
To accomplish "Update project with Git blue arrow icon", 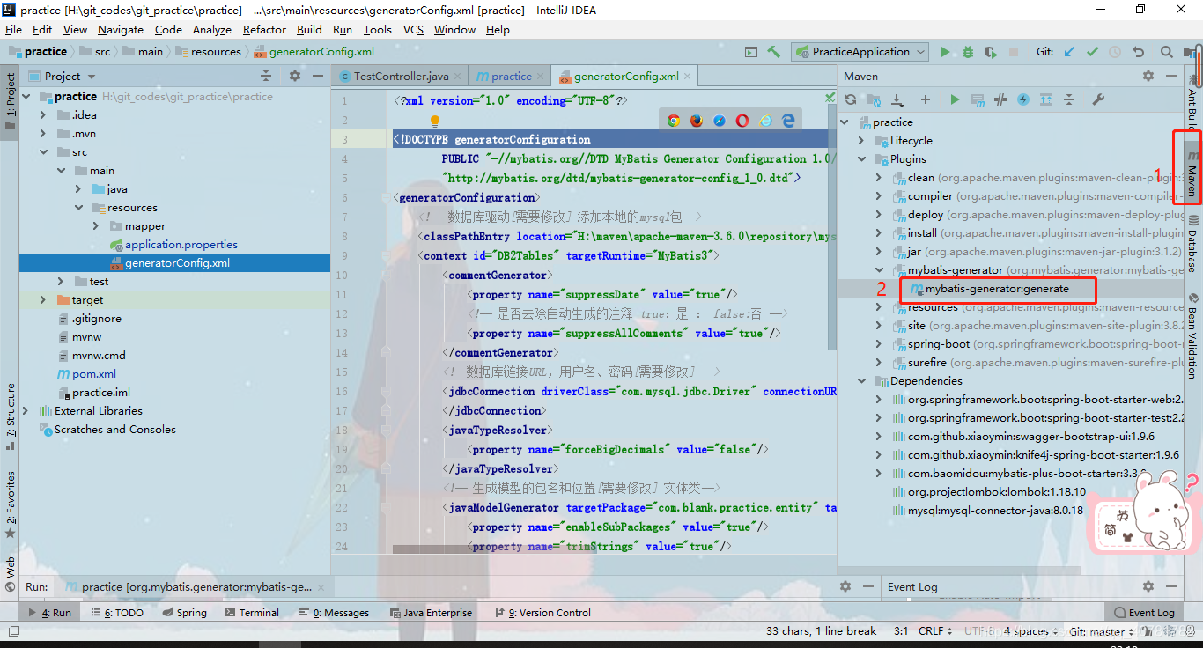I will (x=1069, y=52).
